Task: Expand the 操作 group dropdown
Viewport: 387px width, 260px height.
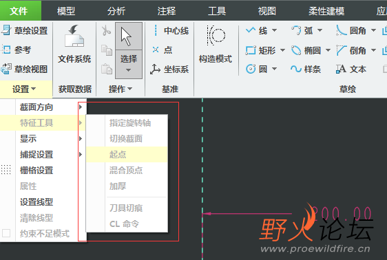Action: pos(121,89)
